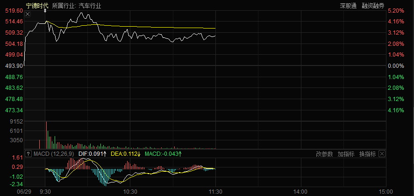Click baseline price 493.90 on left axis
Screen dimensions: 414x196
[14, 66]
